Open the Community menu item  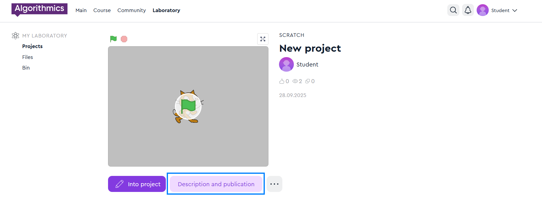(132, 10)
